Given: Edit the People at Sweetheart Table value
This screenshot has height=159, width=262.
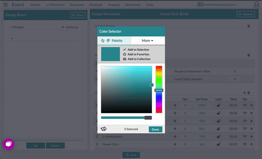Looking at the screenshot, I should click(x=235, y=71).
